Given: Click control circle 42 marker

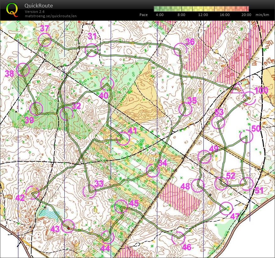Looking at the screenshot, I should pos(32,193).
